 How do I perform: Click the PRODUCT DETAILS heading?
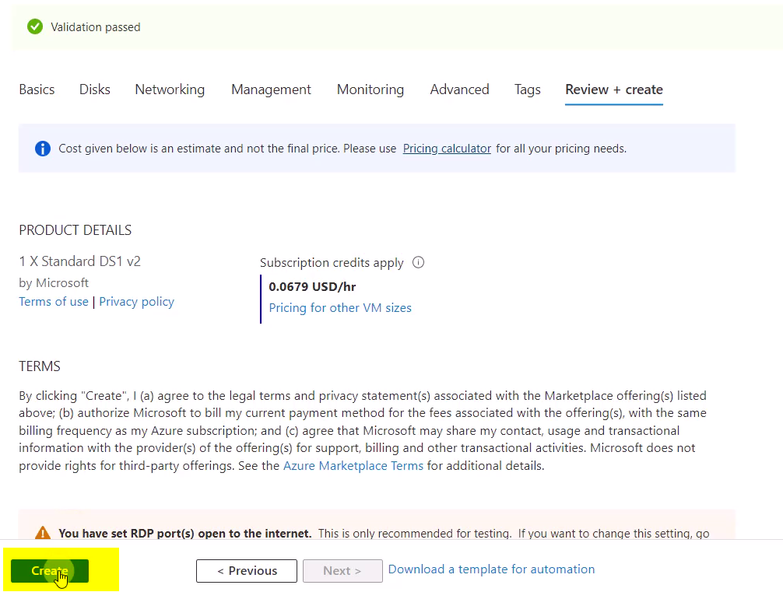[75, 230]
